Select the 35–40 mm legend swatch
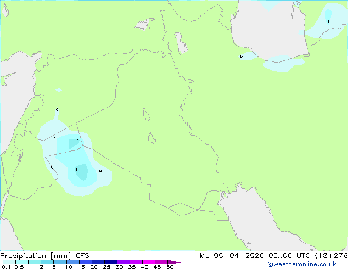 click(136, 262)
